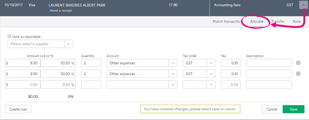This screenshot has height=120, width=309.
Task: Click the Create rule button
Action: pyautogui.click(x=18, y=109)
